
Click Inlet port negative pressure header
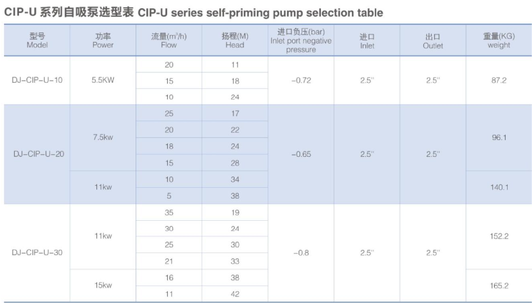tap(301, 40)
